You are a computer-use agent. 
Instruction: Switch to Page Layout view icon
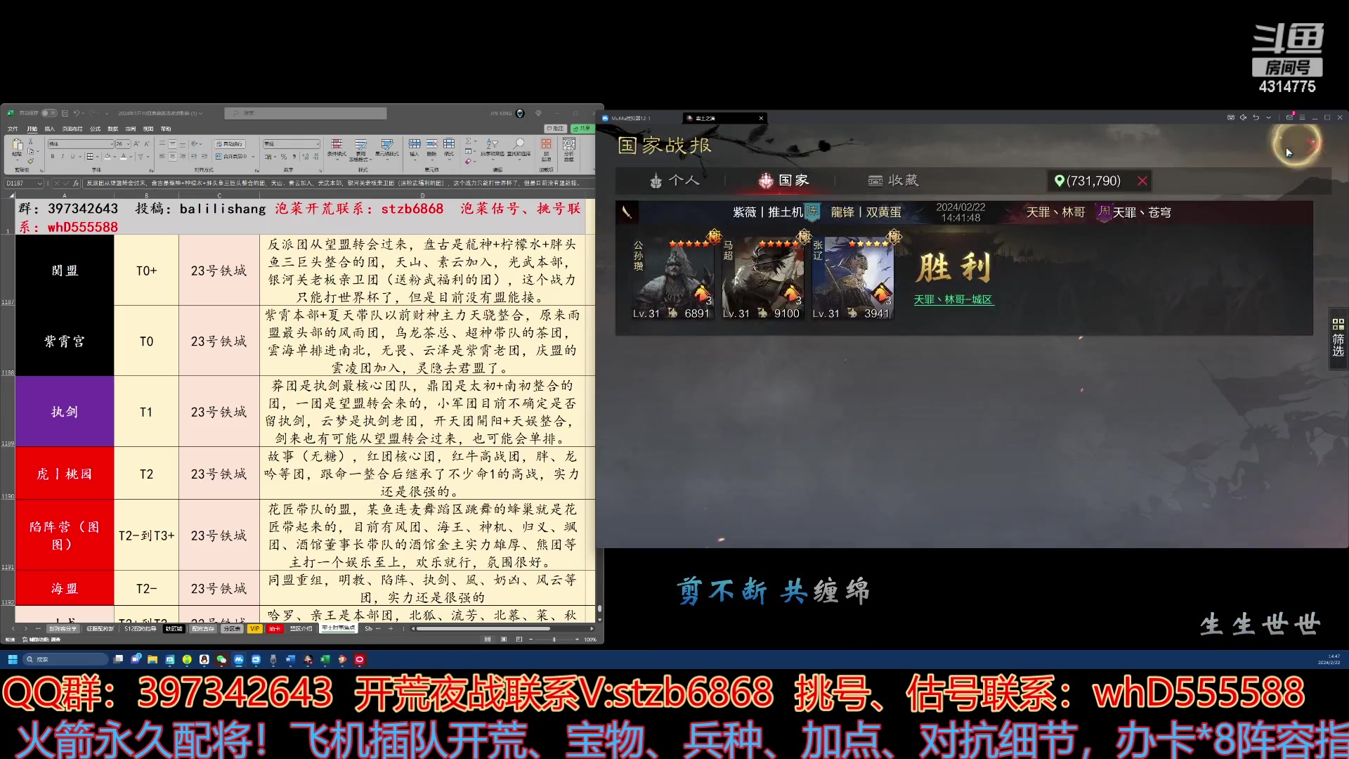click(x=503, y=640)
